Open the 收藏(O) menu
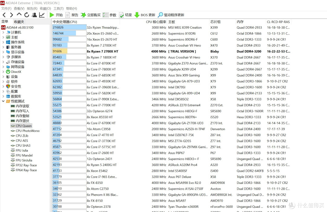 tap(45, 8)
